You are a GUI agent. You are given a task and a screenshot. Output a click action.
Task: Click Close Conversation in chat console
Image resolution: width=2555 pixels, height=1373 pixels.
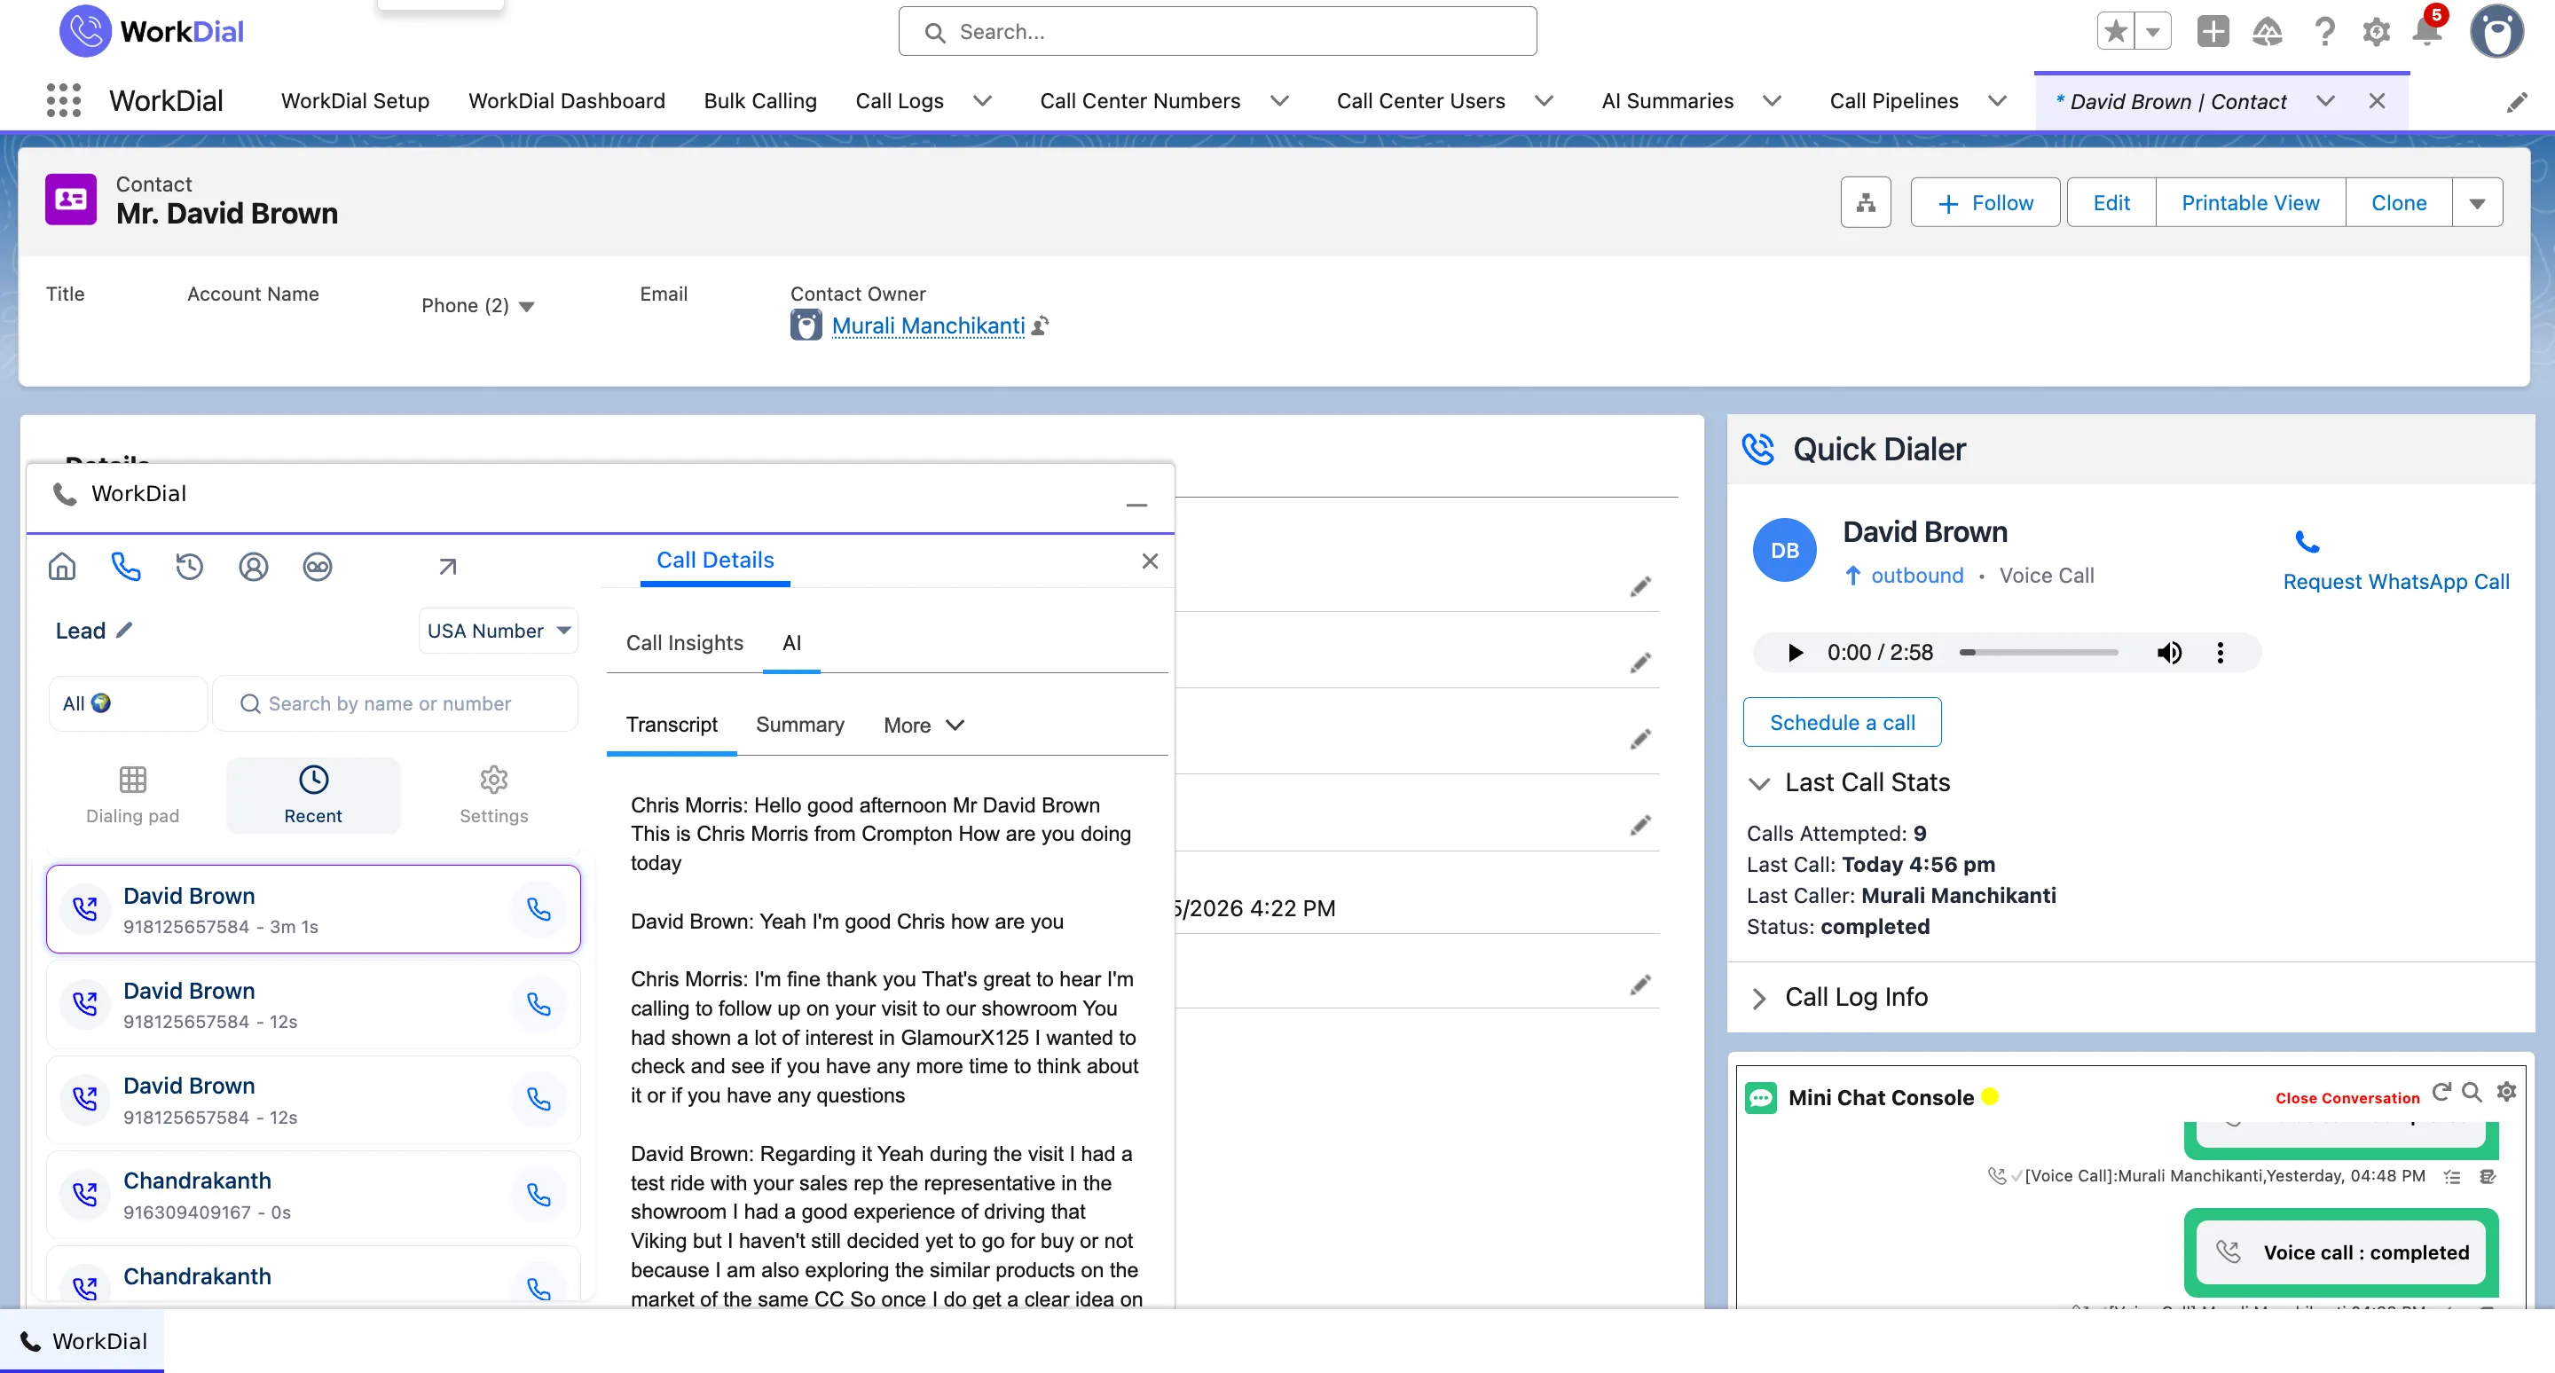point(2347,1097)
